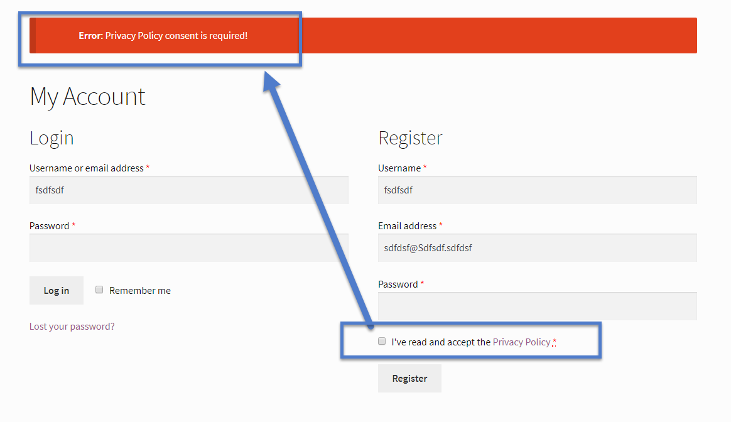
Task: Focus the Register form password field
Action: (x=538, y=306)
